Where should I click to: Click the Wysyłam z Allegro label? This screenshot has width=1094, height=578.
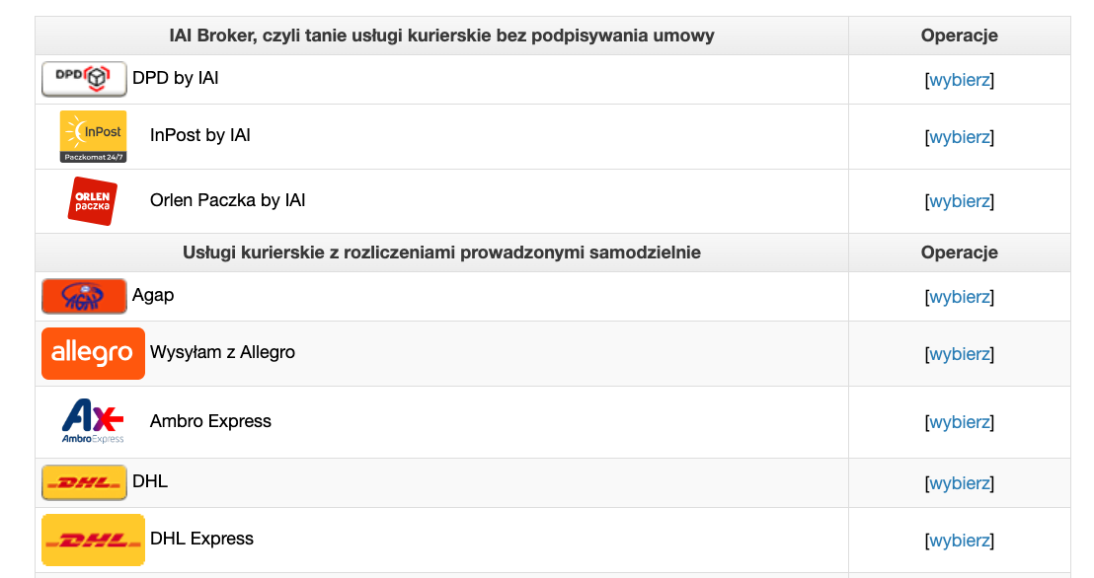tap(222, 352)
